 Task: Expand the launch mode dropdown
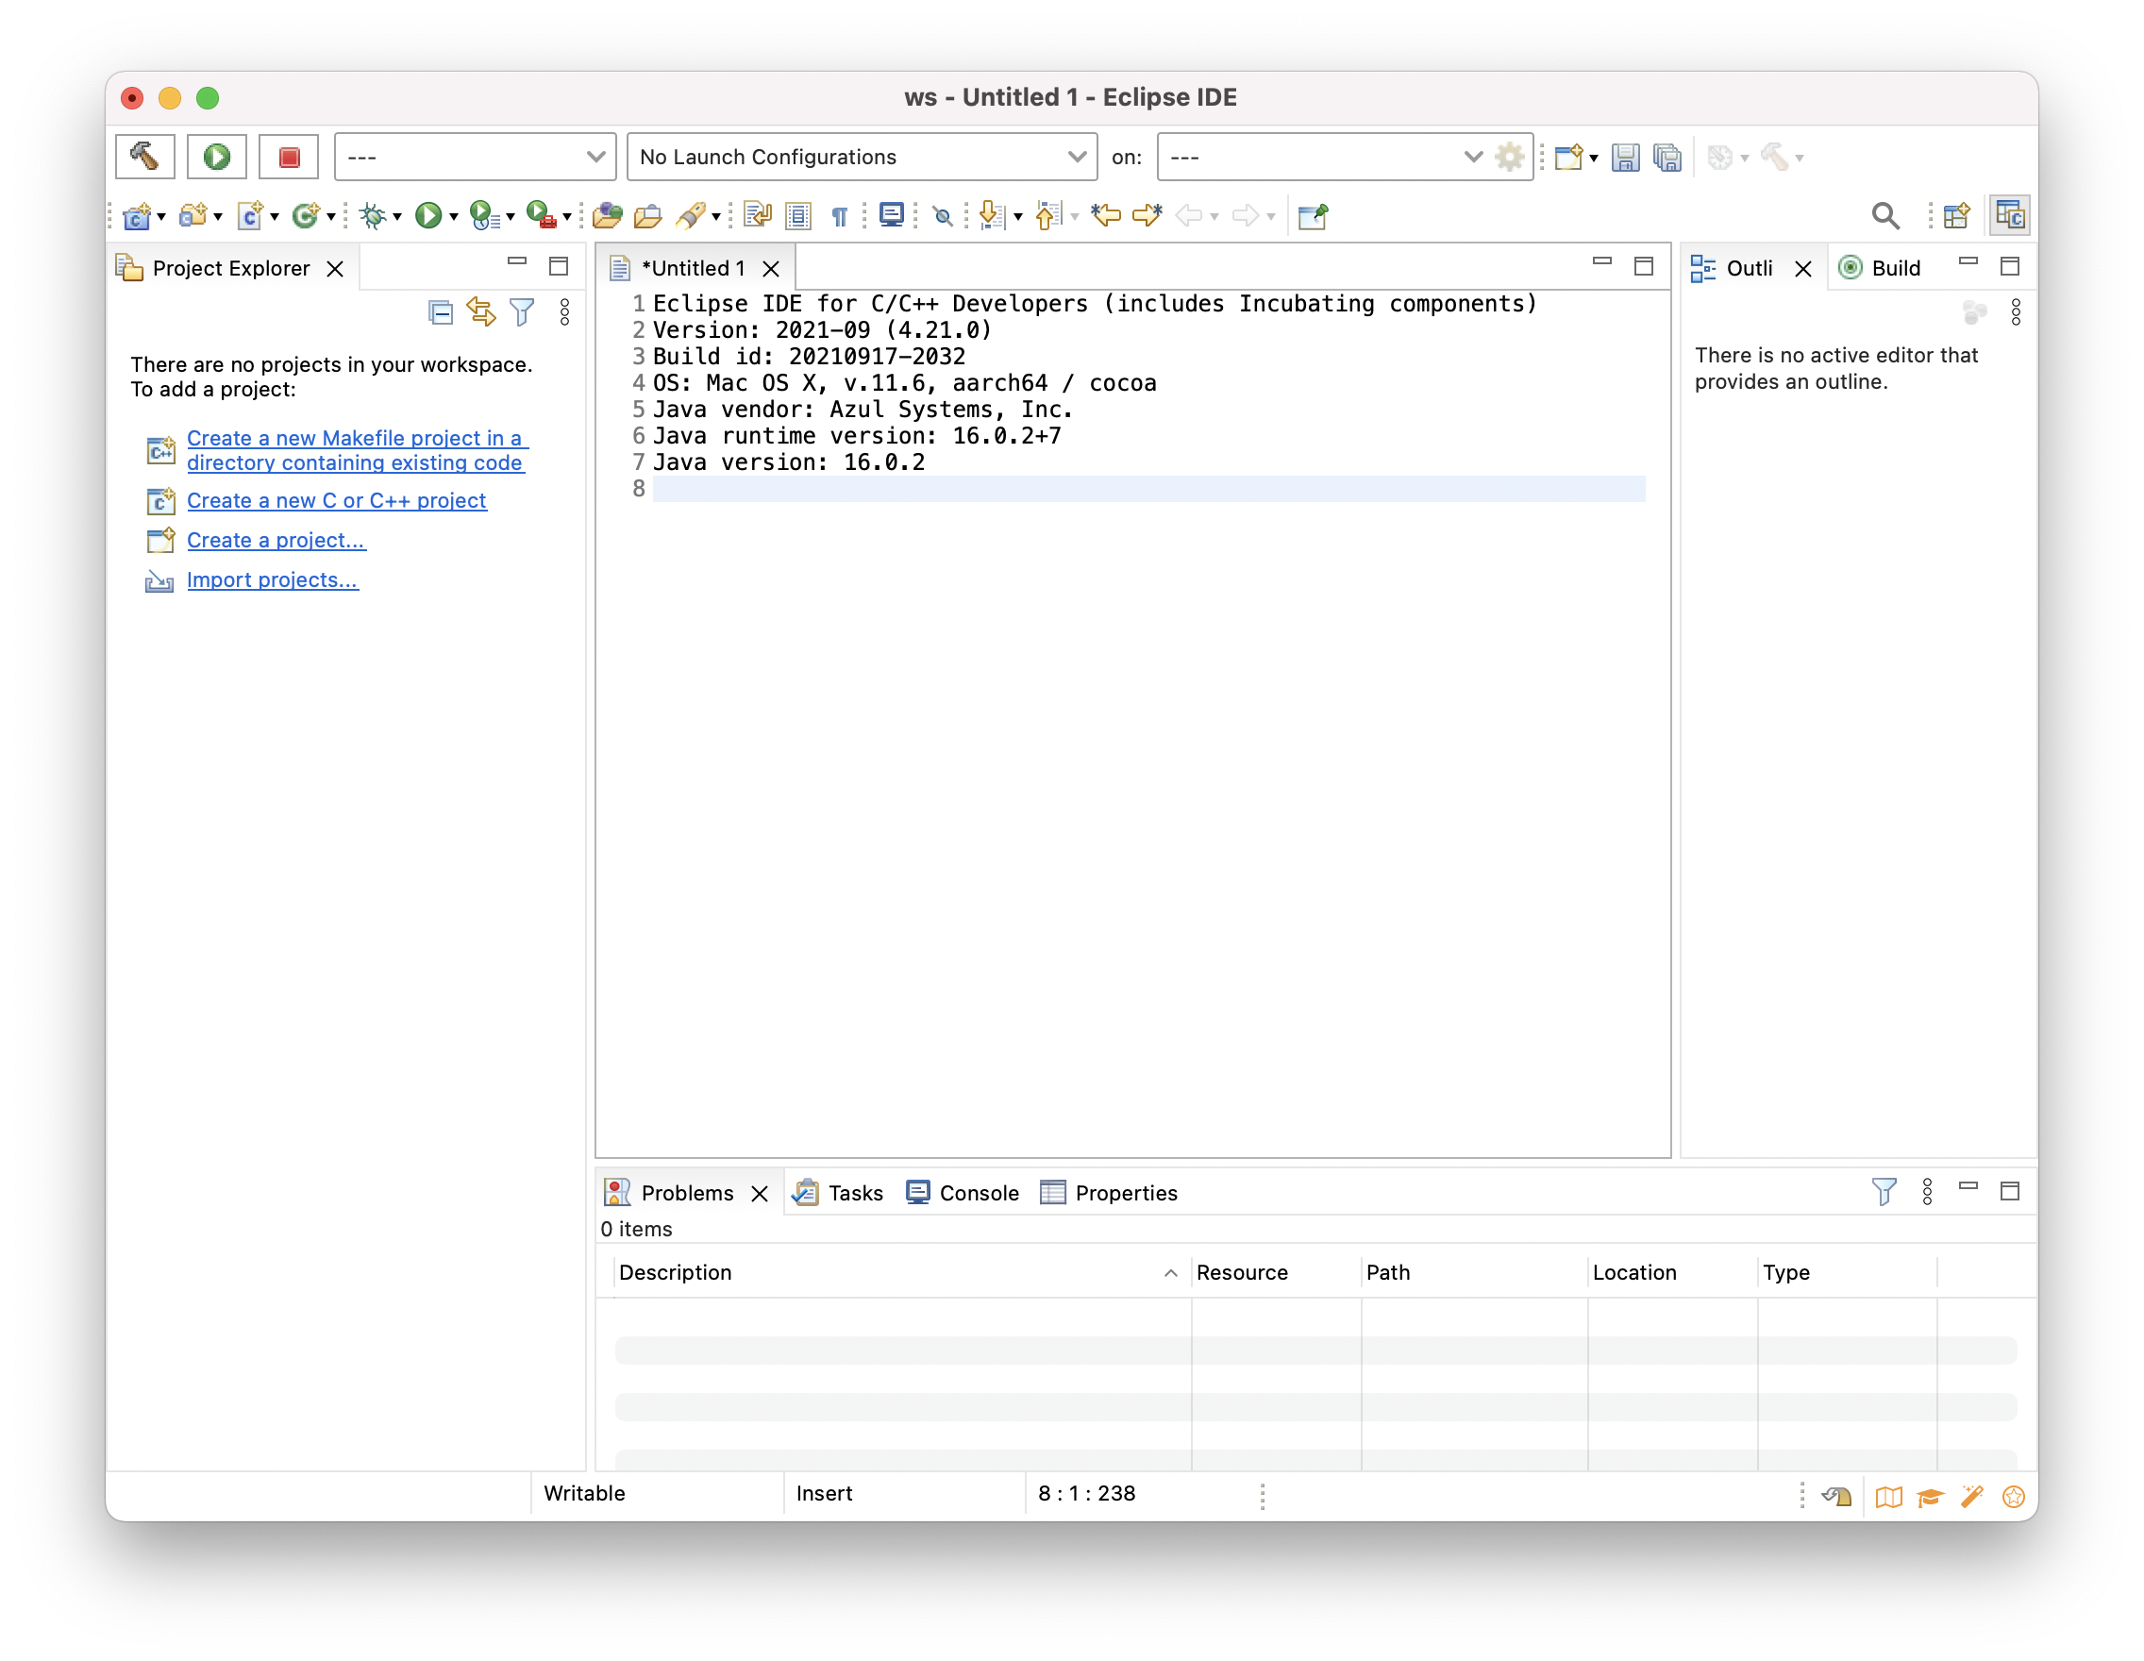tap(476, 157)
